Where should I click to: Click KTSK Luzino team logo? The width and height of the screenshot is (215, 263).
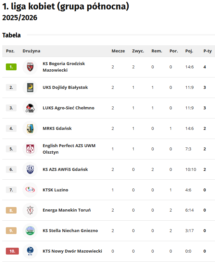coord(30,190)
